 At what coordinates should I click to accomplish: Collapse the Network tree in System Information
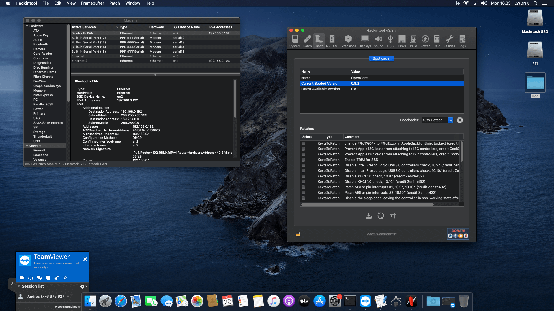coord(27,146)
